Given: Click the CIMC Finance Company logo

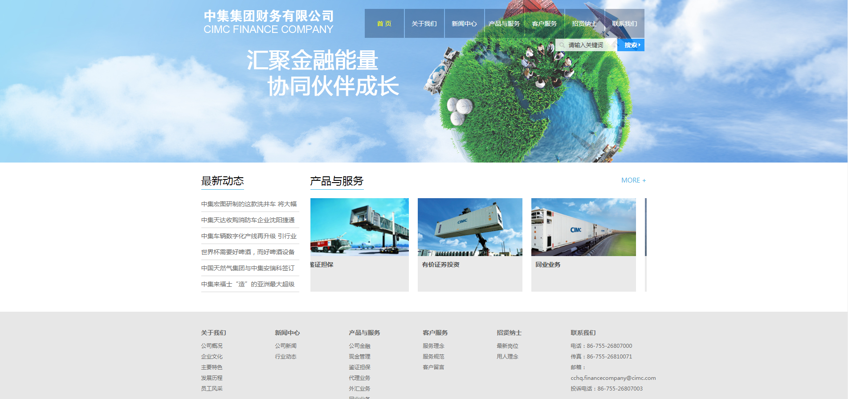Looking at the screenshot, I should pos(269,22).
